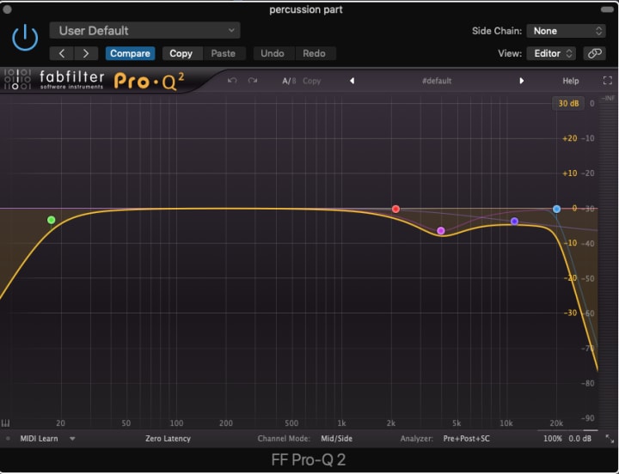Click the MIDI Learn button

click(39, 439)
